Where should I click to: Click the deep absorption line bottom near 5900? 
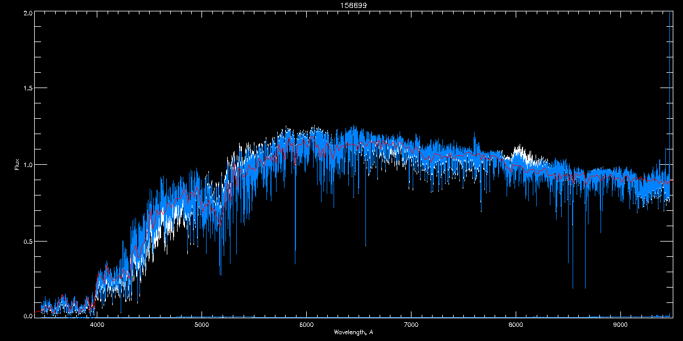tap(295, 263)
